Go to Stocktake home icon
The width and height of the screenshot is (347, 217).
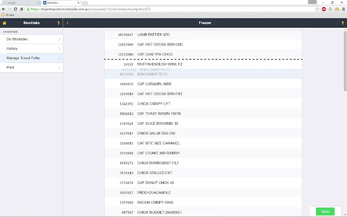coord(4,23)
